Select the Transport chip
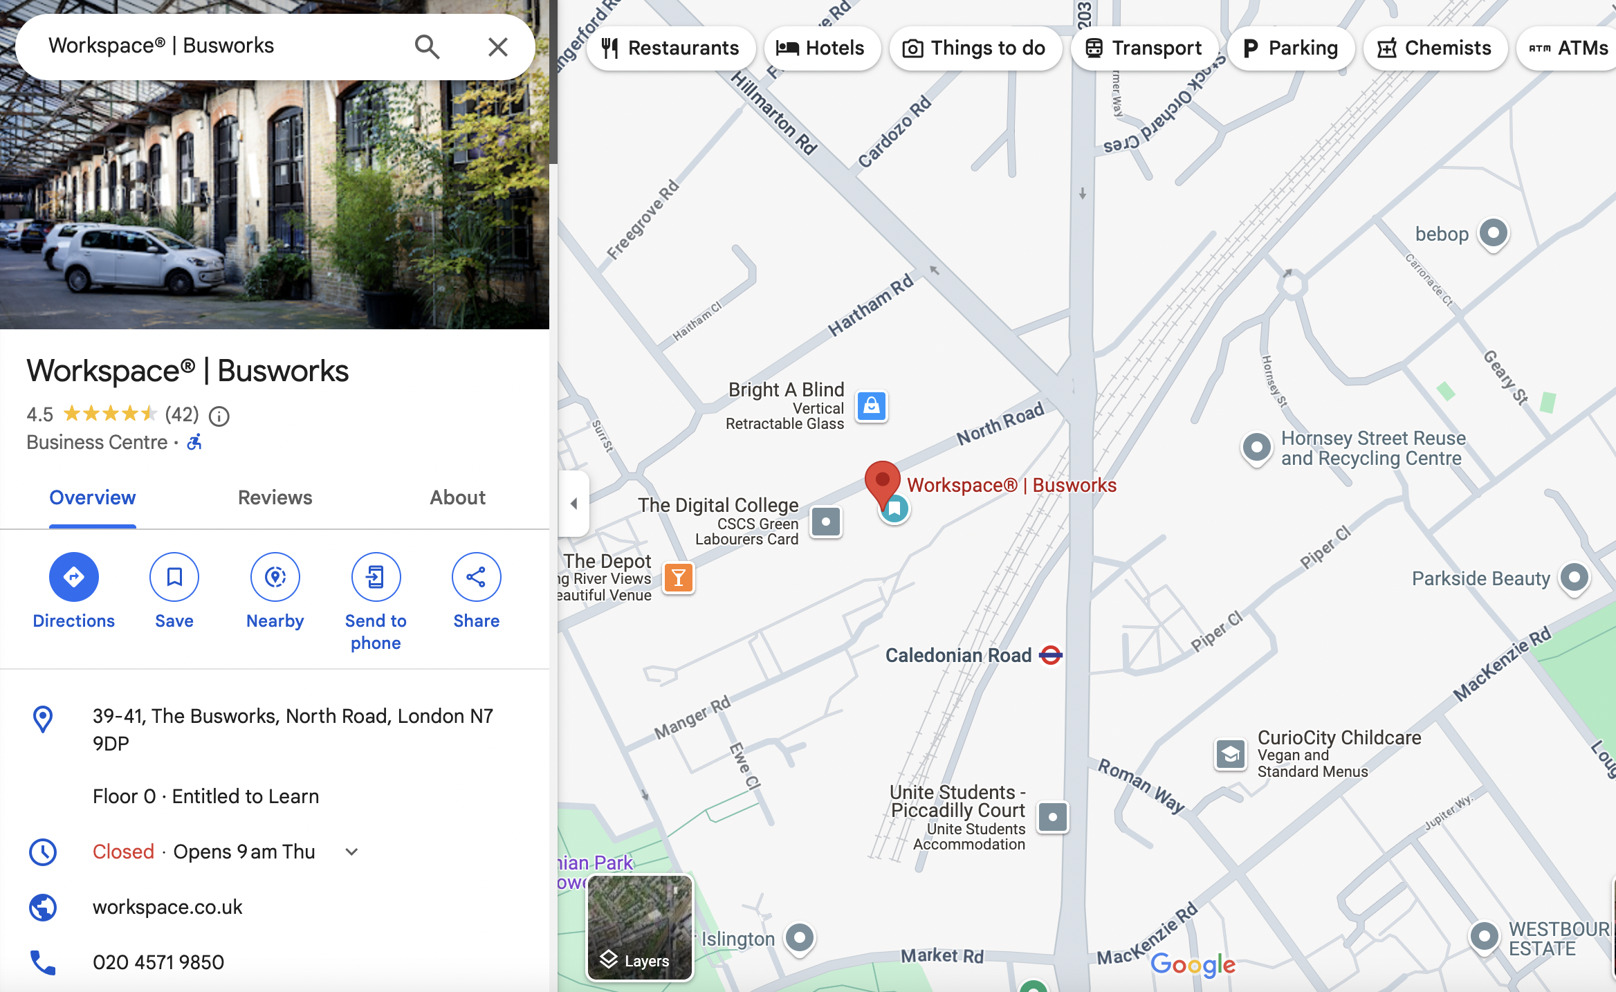 1145,48
